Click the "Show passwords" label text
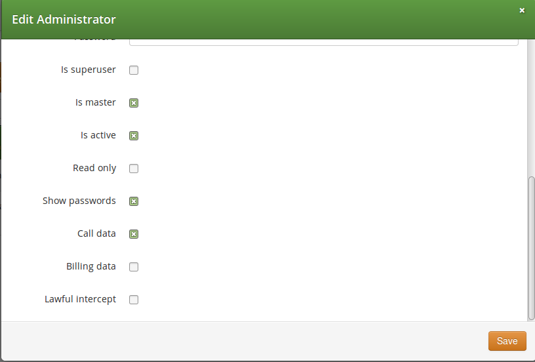The height and width of the screenshot is (362, 535). pos(79,201)
